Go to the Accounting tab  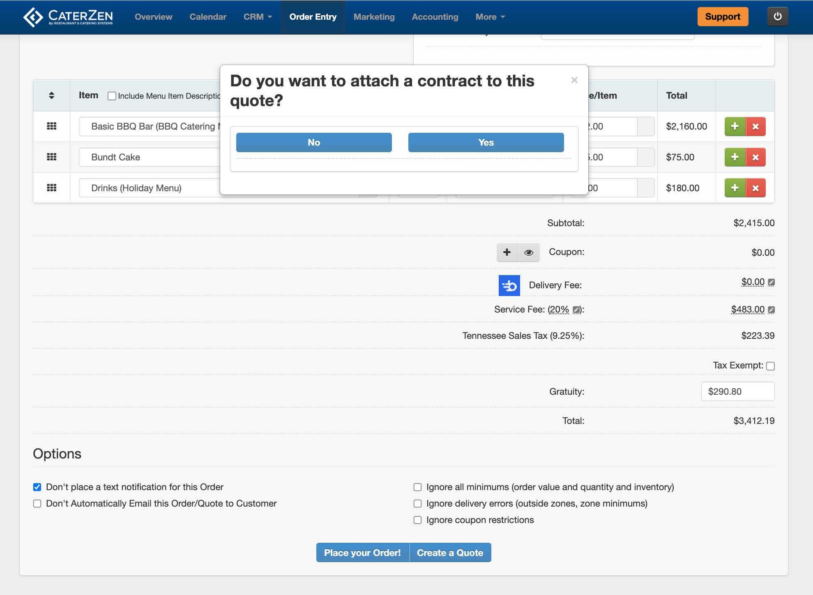coord(435,17)
